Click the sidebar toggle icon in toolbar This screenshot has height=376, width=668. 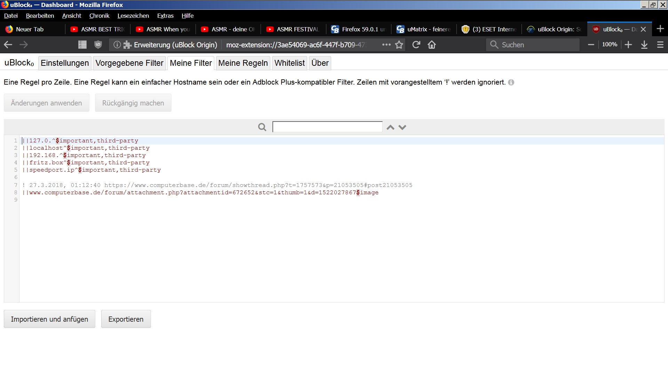[x=82, y=45]
